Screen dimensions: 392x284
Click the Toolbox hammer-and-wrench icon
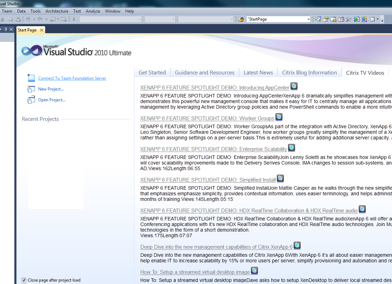click(x=349, y=19)
